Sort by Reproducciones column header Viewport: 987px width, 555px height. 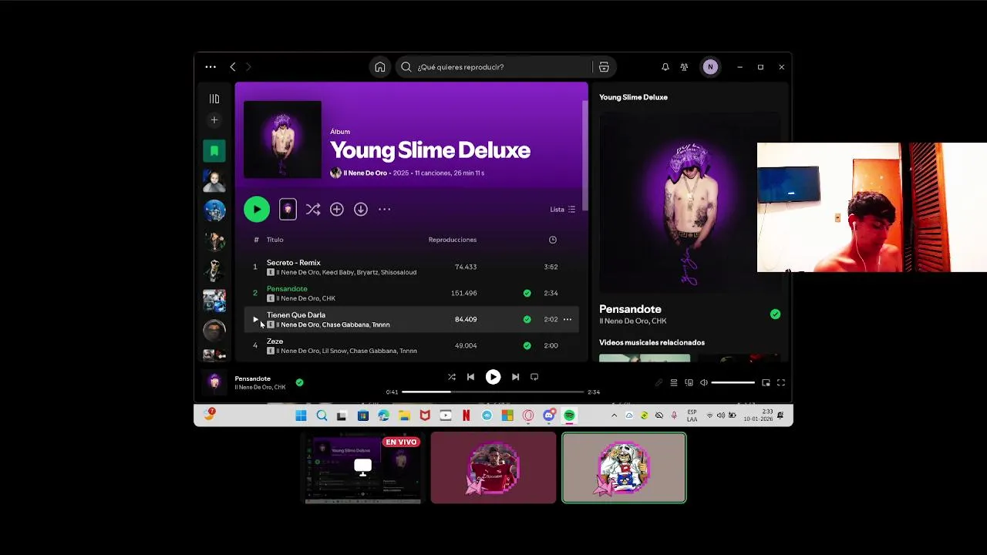pyautogui.click(x=453, y=240)
